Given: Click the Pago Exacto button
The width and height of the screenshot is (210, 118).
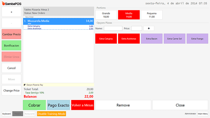Looking at the screenshot, I should pos(58,105).
